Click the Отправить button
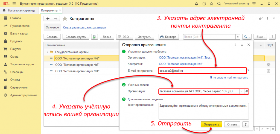The image size is (280, 134). (211, 124)
